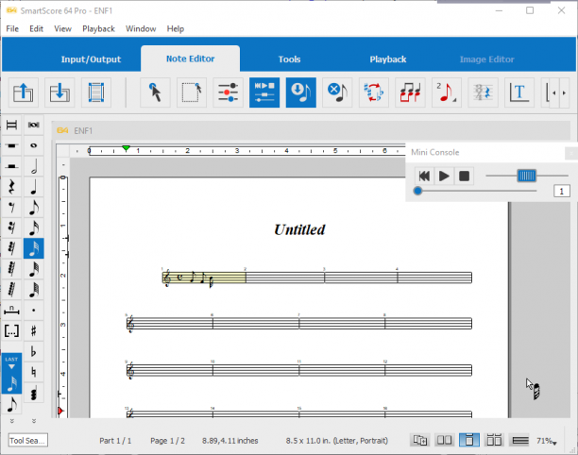Switch to the Playback ribbon tab
The height and width of the screenshot is (455, 578).
pyautogui.click(x=388, y=59)
